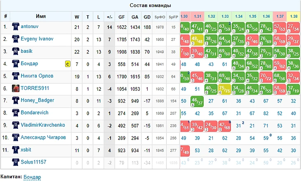Open the Bondarevich player link

coord(35,113)
